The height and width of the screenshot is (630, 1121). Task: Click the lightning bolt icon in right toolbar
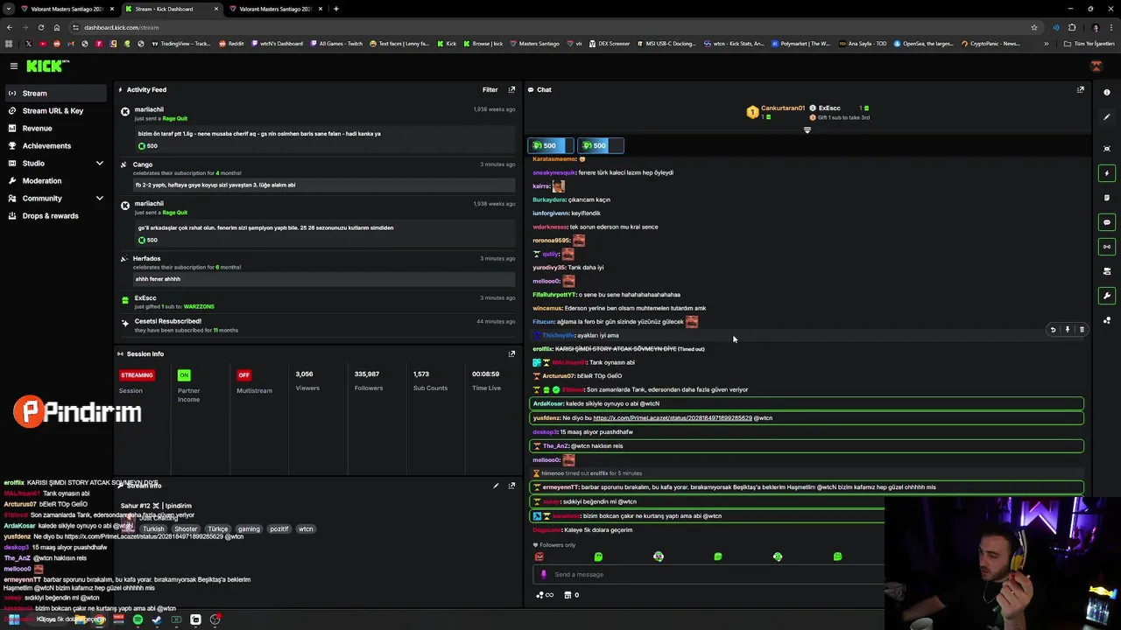(x=1107, y=173)
